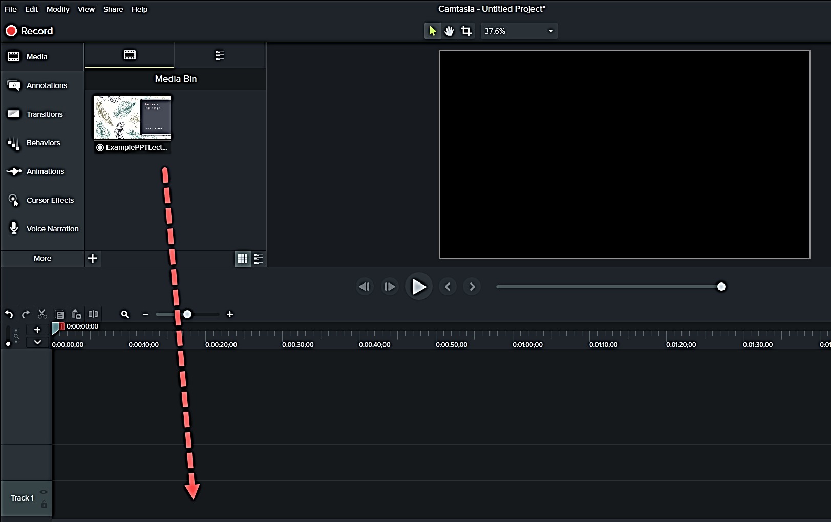Expand the More tools option
The width and height of the screenshot is (831, 522).
tap(42, 258)
